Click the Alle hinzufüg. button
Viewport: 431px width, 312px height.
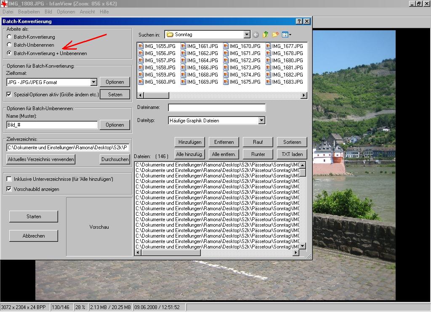coord(190,154)
